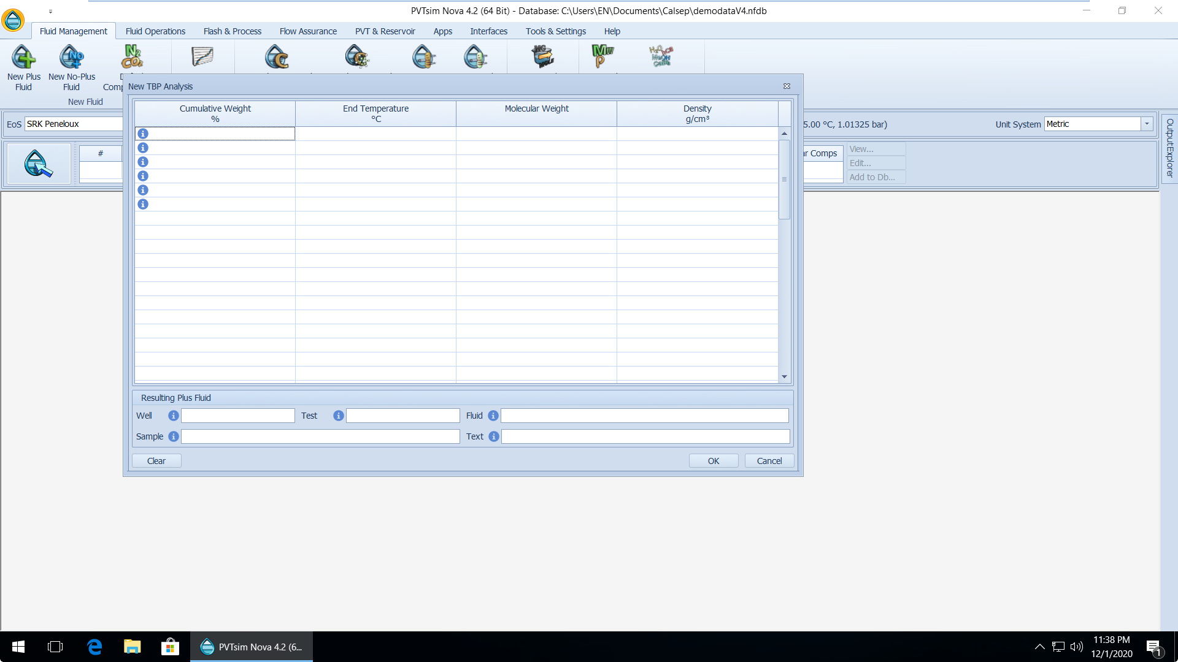This screenshot has width=1178, height=662.
Task: Click the PVTsim application logo button
Action: (13, 20)
